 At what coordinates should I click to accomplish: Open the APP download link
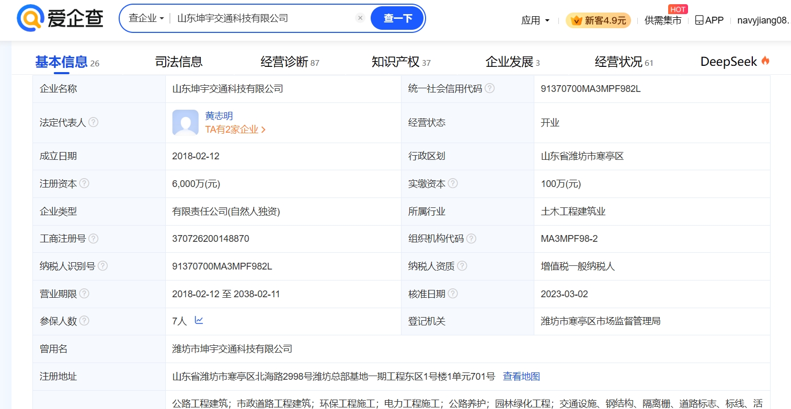point(709,20)
